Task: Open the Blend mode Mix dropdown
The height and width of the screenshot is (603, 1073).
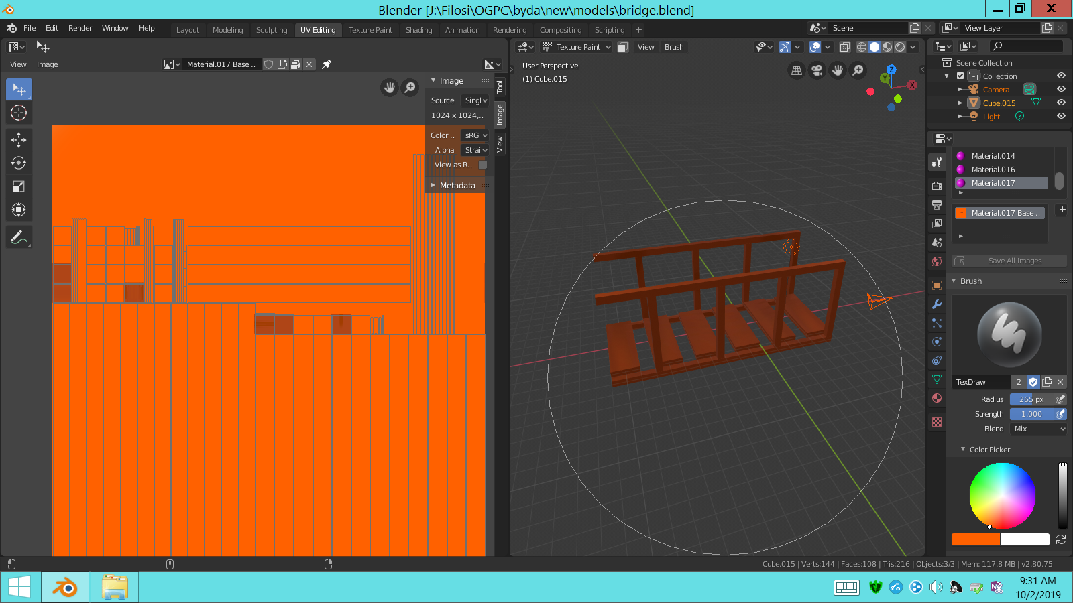Action: coord(1038,429)
